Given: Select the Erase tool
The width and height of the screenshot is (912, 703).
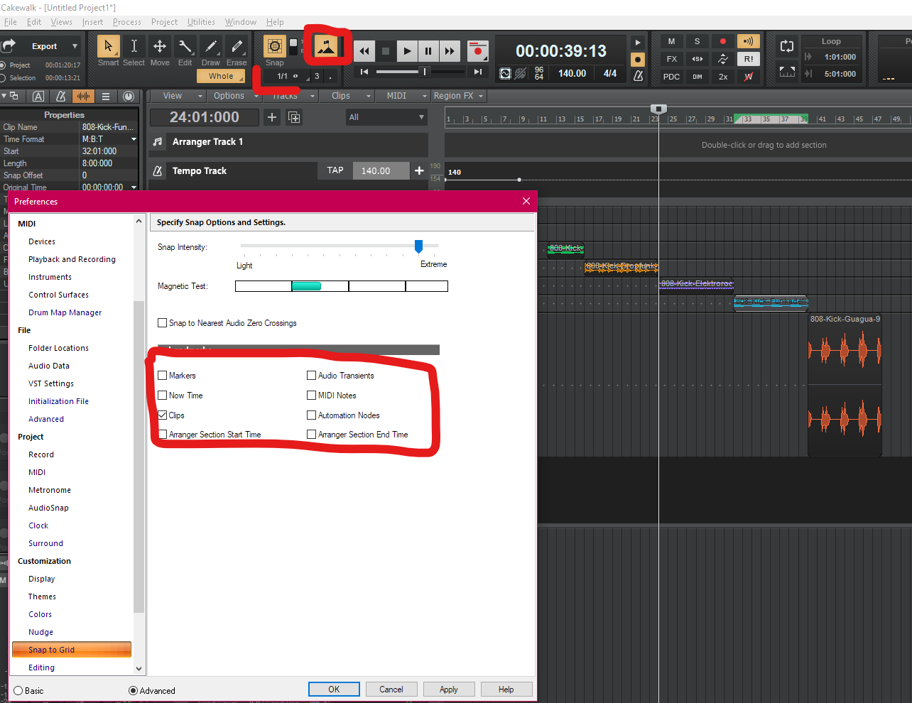Looking at the screenshot, I should coord(237,46).
